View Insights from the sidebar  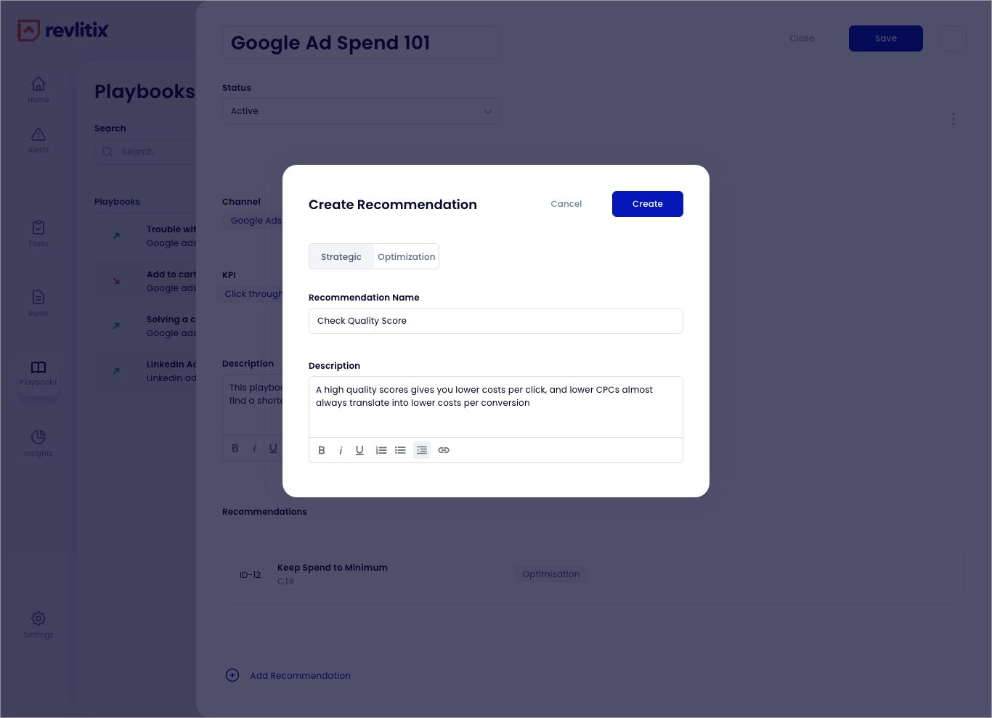pos(38,442)
